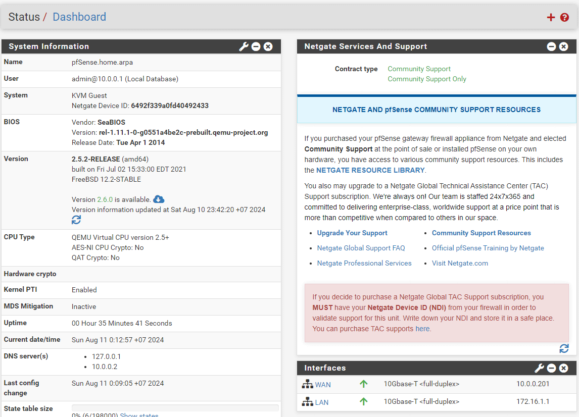Click Community Support Only text
The width and height of the screenshot is (579, 417).
427,79
